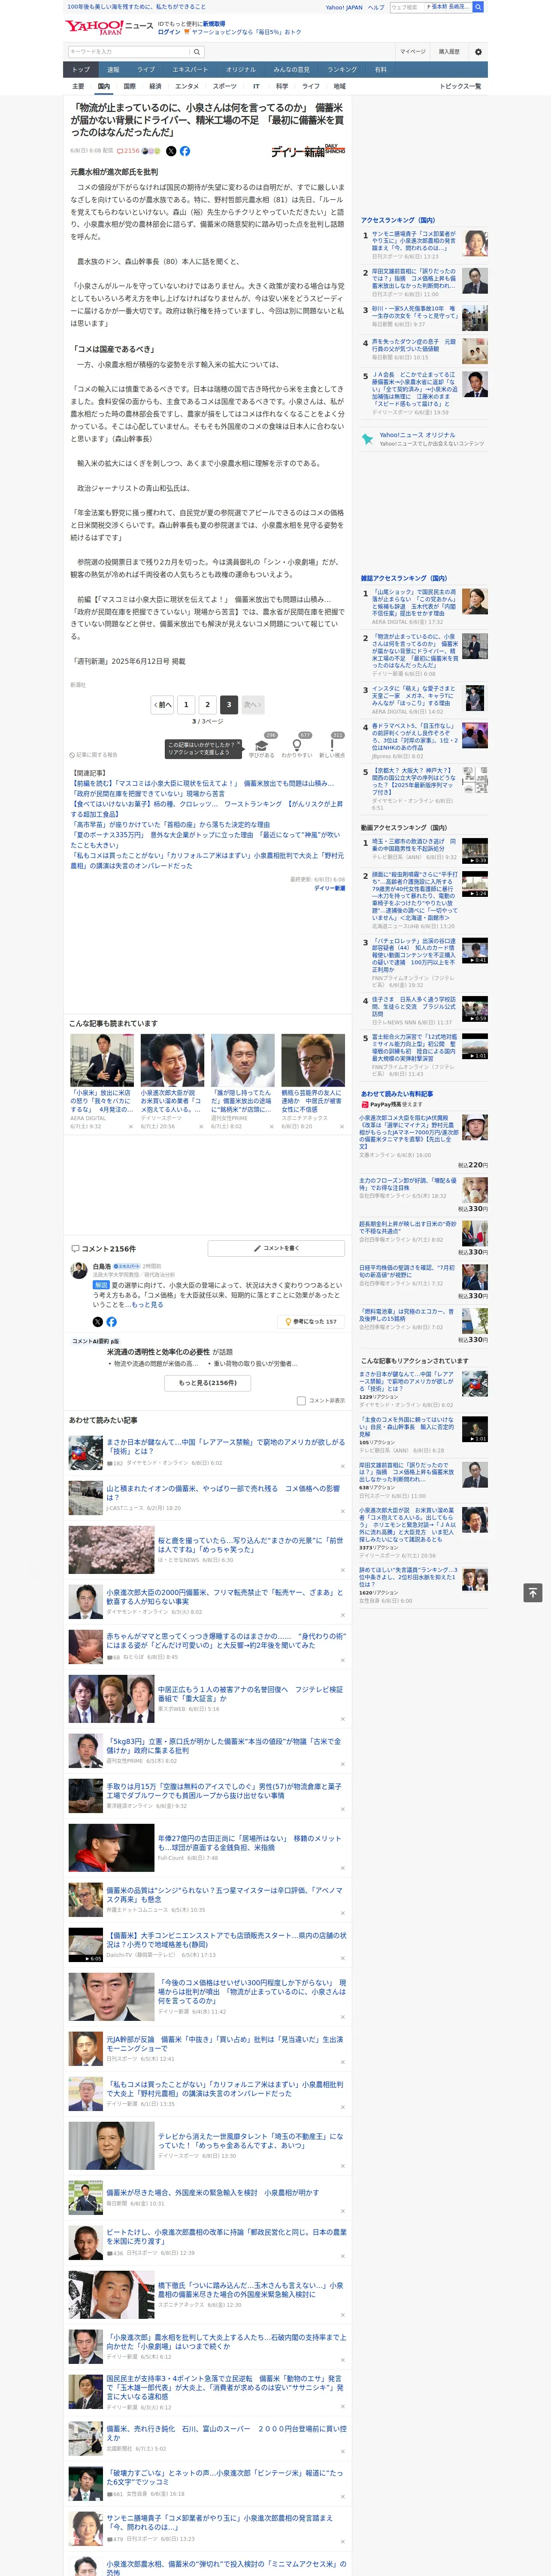The width and height of the screenshot is (551, 2576).
Task: Select the ライブ navigation tab
Action: (146, 70)
